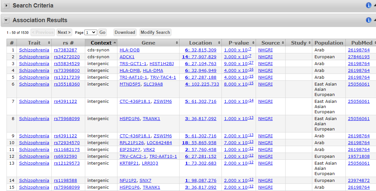Open VRK2 gene link
The image size is (376, 191).
[149, 149]
